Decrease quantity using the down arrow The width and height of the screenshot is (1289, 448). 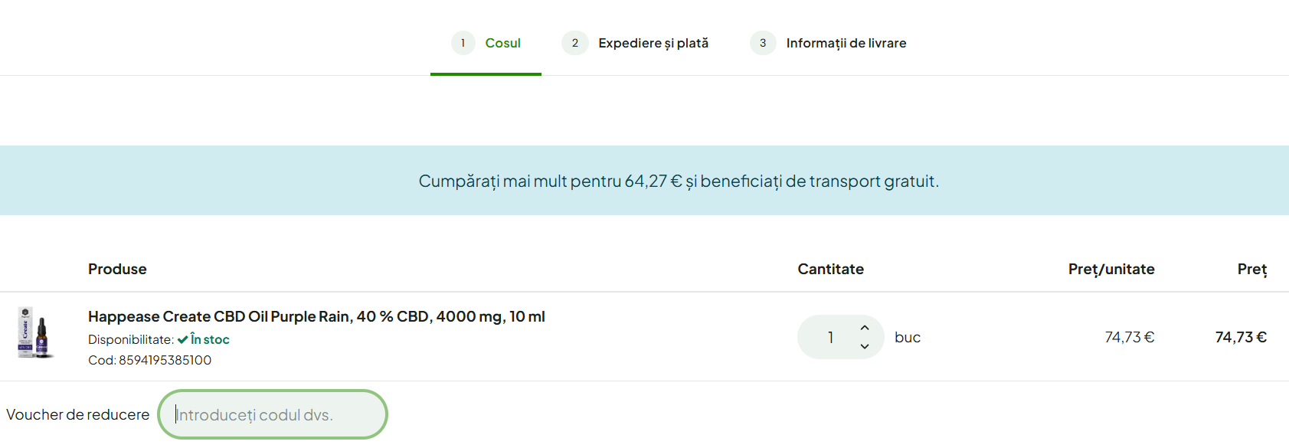point(864,347)
